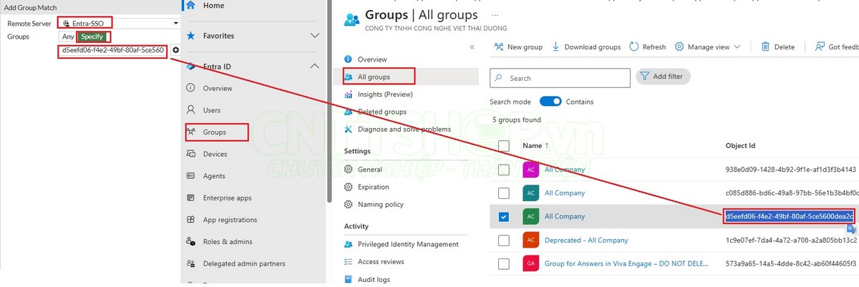Collapse the Groups menu with double chevron

(472, 47)
